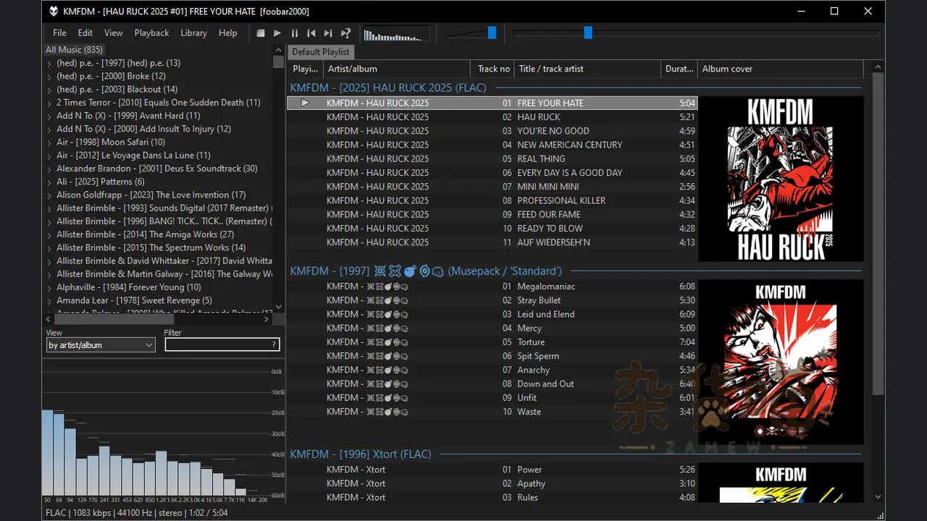Viewport: 927px width, 521px height.
Task: Click the seek bar position handle
Action: coord(588,33)
